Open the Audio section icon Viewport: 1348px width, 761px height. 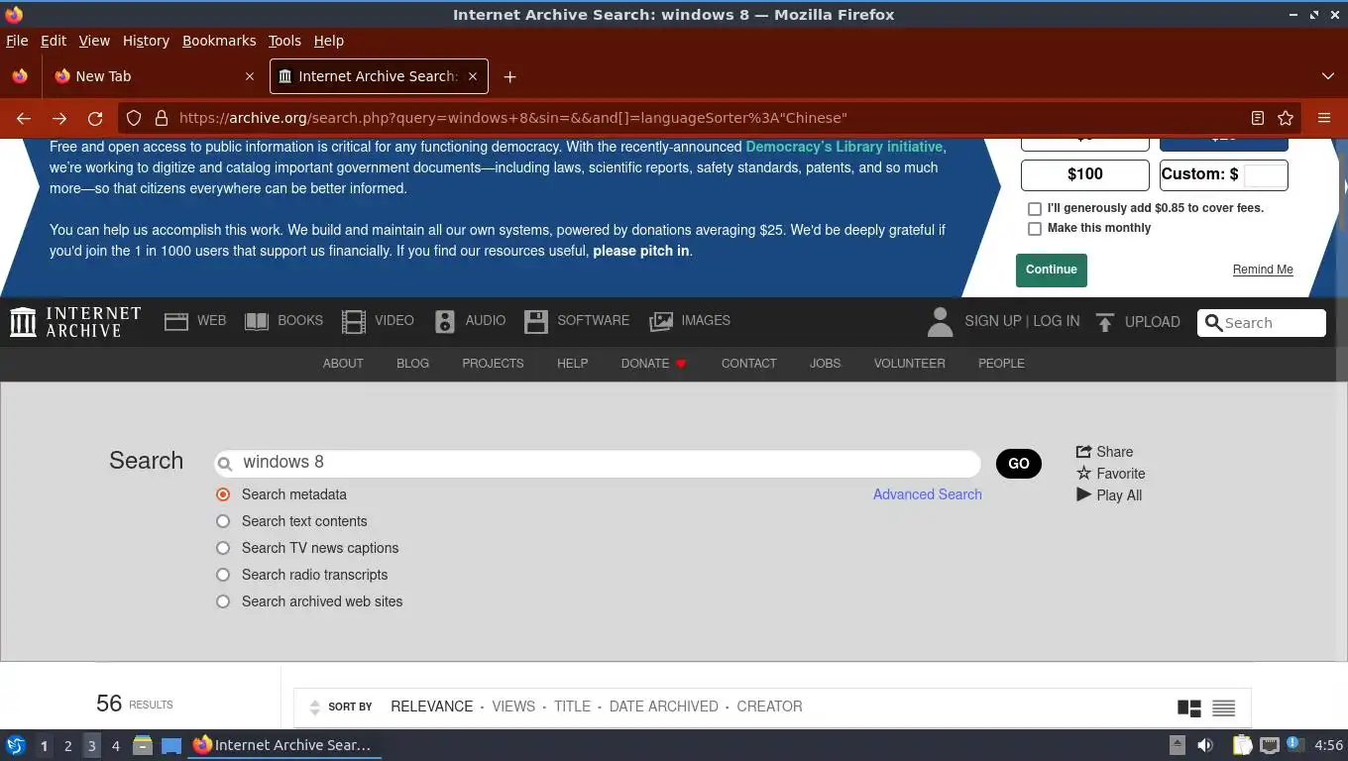(445, 321)
